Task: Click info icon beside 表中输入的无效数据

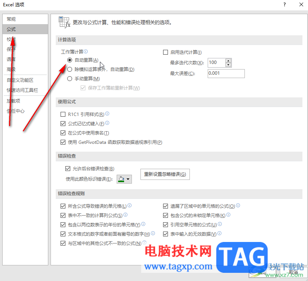Action: tap(220, 233)
